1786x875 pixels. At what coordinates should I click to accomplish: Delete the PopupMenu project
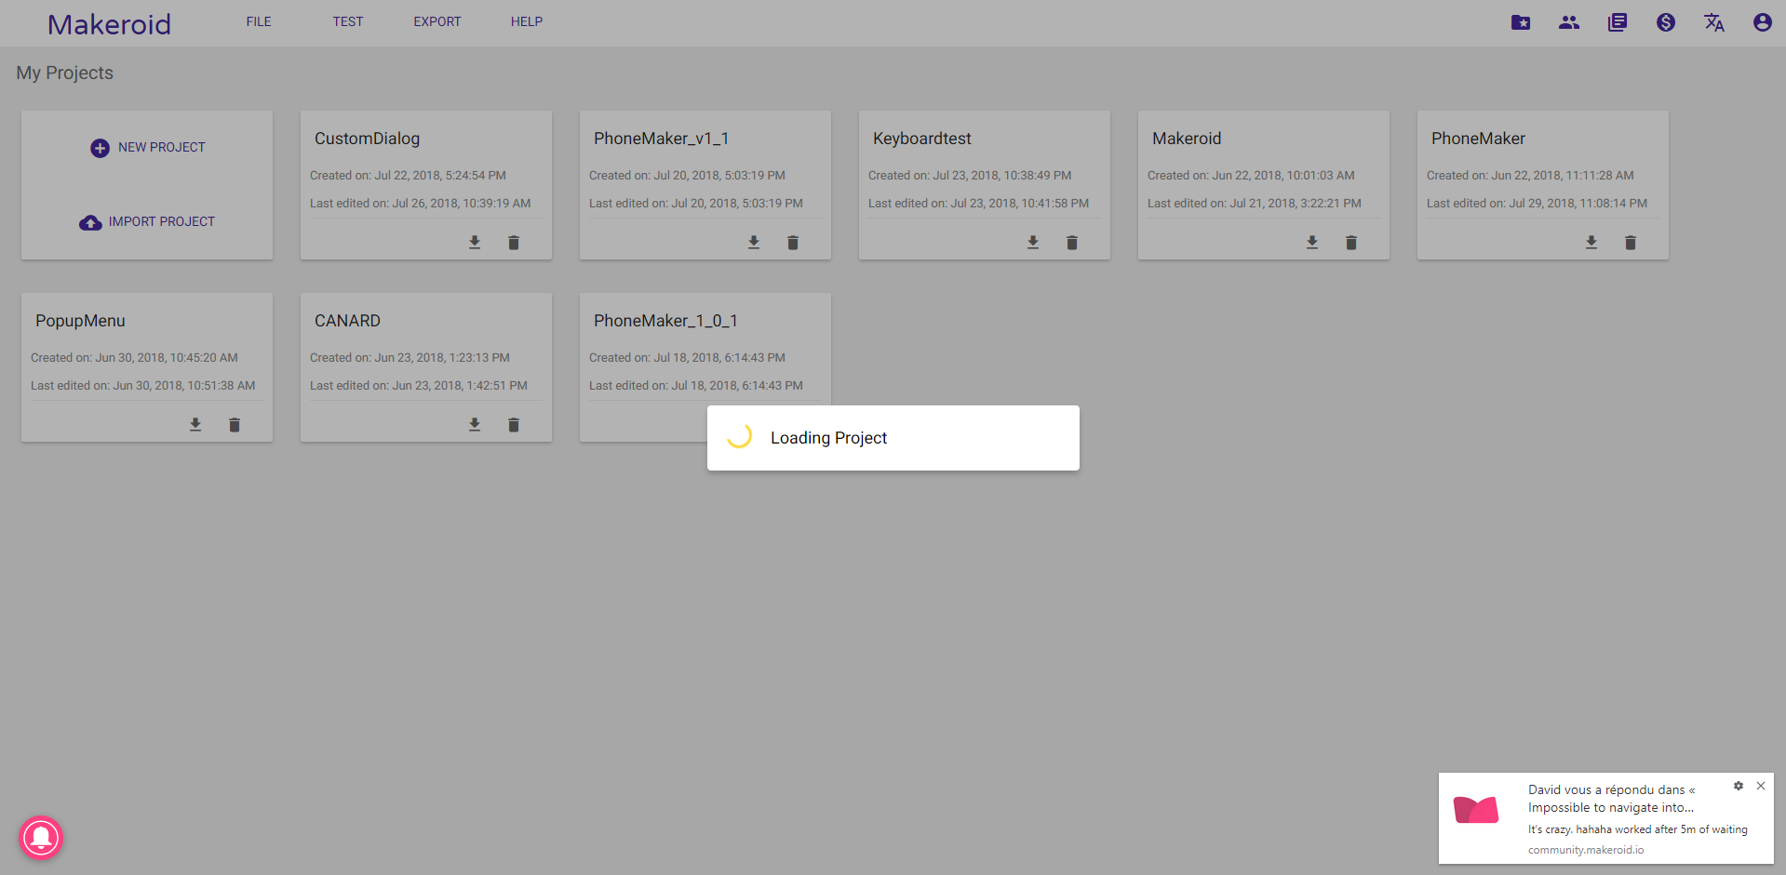pyautogui.click(x=235, y=425)
